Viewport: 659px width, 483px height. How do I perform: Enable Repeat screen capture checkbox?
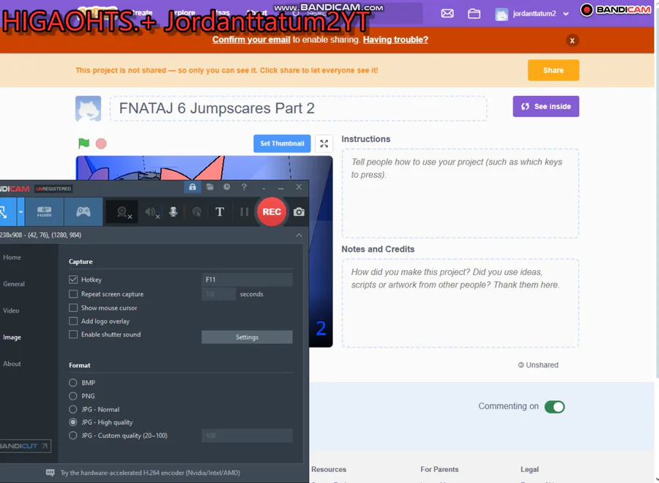(73, 294)
